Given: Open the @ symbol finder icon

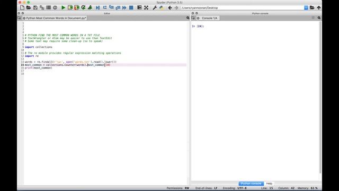Looking at the screenshot, I should (x=55, y=8).
